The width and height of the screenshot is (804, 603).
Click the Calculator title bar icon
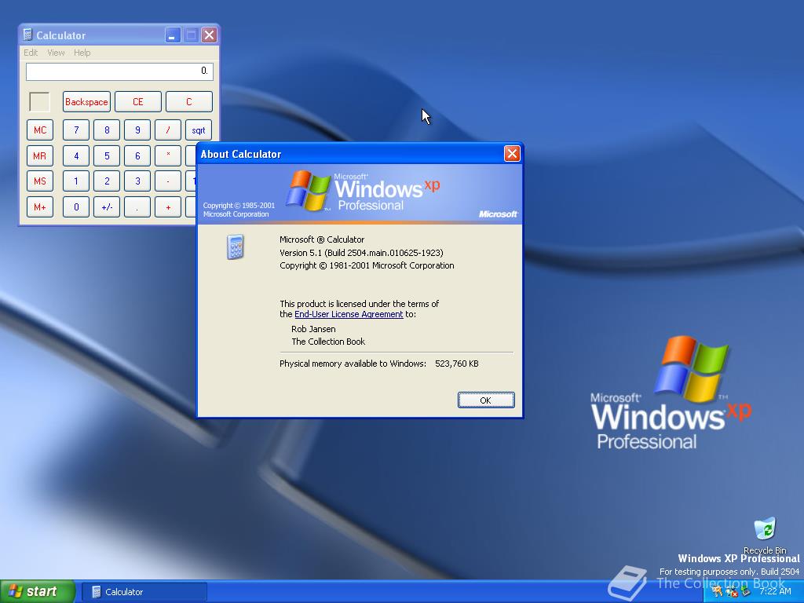pyautogui.click(x=27, y=35)
